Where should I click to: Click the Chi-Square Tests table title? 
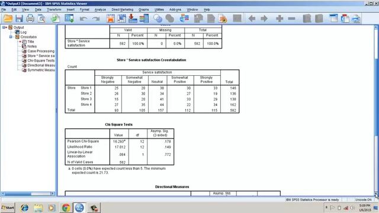point(118,125)
